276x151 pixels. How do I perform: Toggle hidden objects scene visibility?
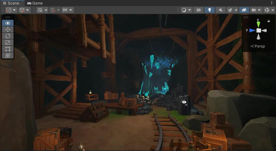tap(244, 10)
